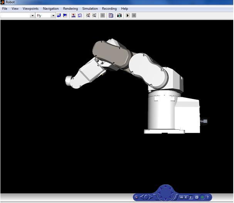Screen dimensions: 234x203
Task: Toggle wireframe rendering in navigation panel
Action: point(197,197)
